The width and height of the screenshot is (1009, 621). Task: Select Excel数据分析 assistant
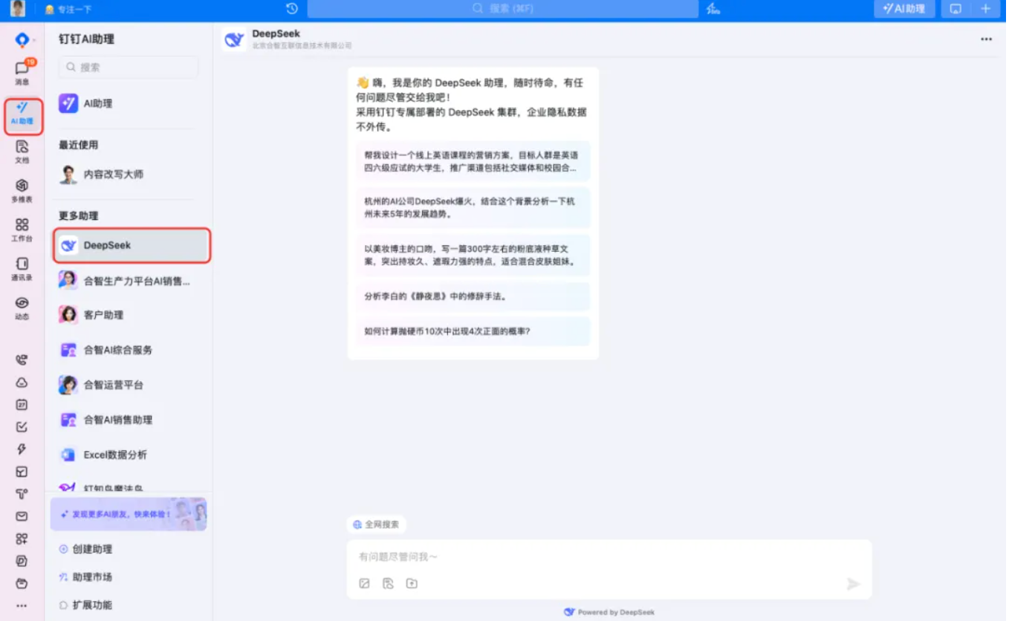tap(129, 455)
